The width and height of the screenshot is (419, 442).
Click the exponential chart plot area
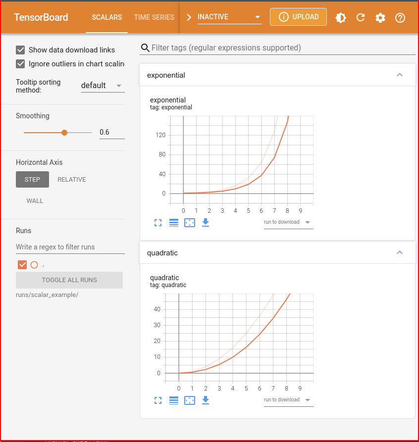coord(242,160)
